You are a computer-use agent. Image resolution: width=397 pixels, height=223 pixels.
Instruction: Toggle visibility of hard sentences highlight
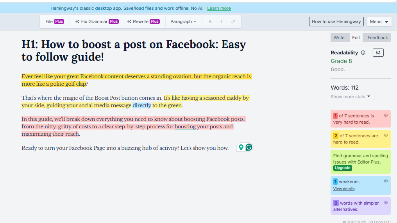(x=386, y=135)
